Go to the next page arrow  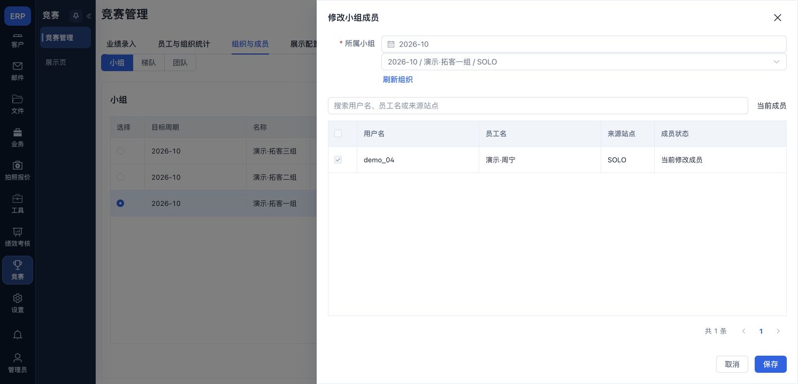tap(778, 332)
